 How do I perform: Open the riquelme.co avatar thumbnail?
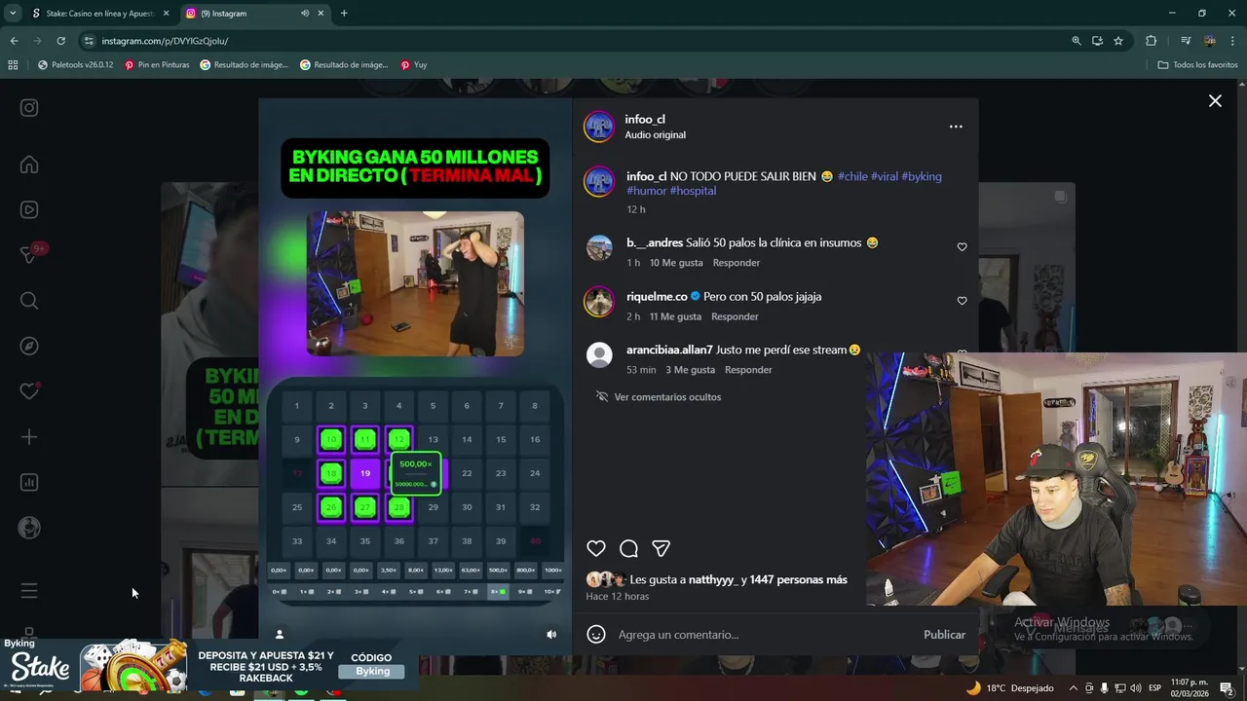tap(599, 302)
